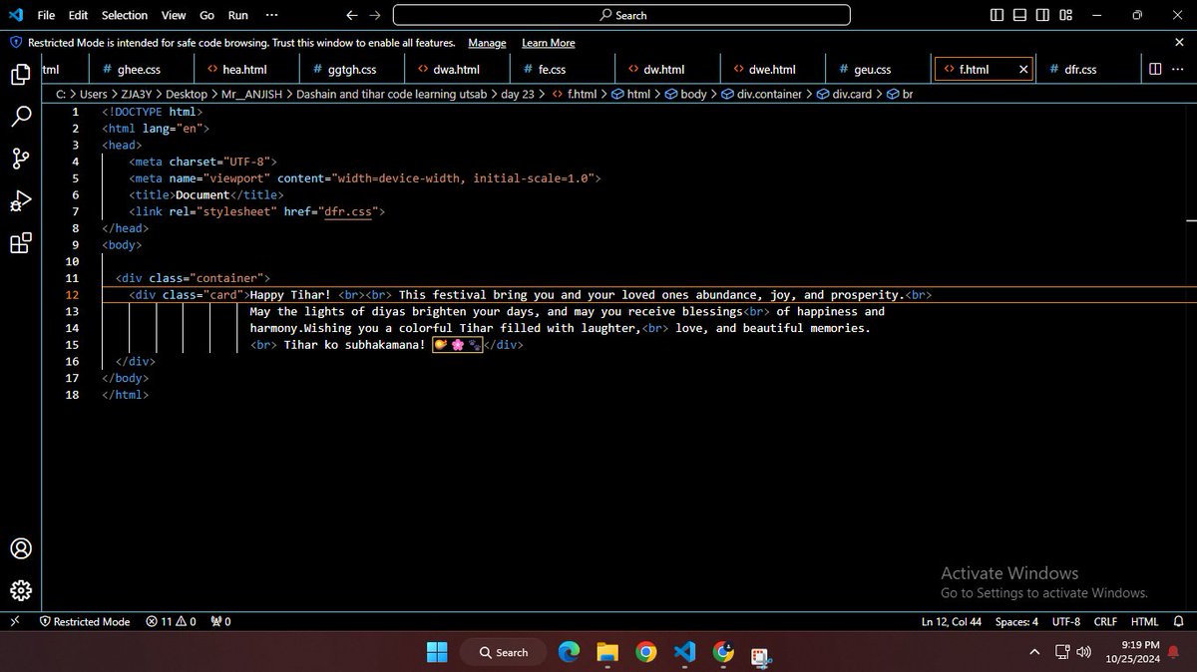The width and height of the screenshot is (1197, 672).
Task: Open the Explorer view in activity bar
Action: [x=20, y=75]
